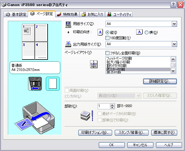This screenshot has height=151, width=185.
Task: Open the 用紙サイズ dropdown
Action: [174, 24]
